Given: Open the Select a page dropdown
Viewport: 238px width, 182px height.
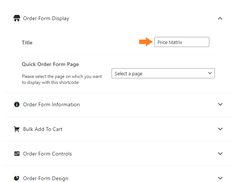Looking at the screenshot, I should point(163,73).
